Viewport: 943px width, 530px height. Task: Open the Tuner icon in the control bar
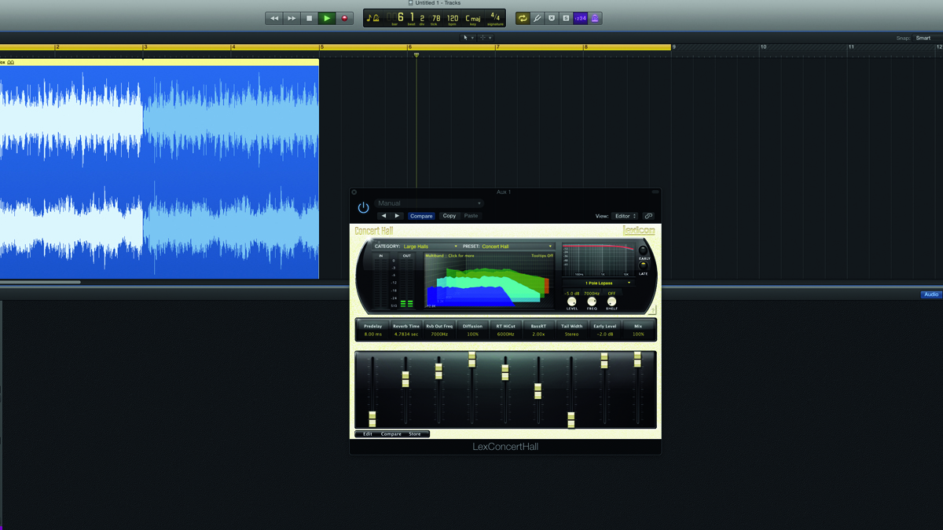tap(538, 18)
